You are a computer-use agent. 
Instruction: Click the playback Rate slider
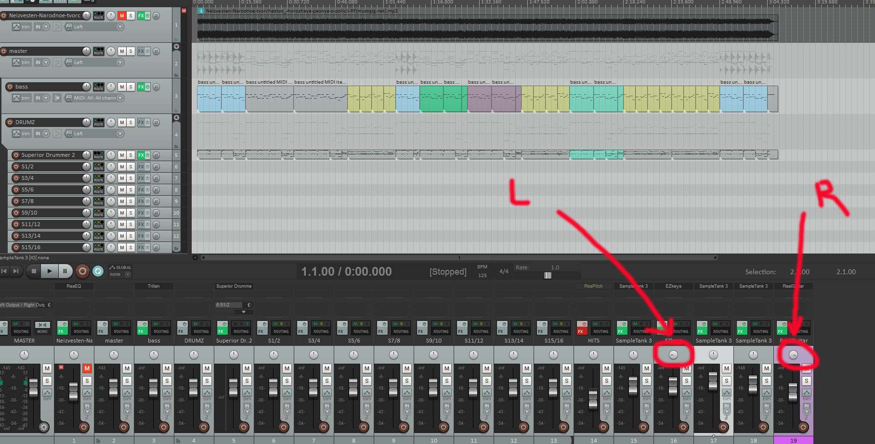tap(548, 275)
